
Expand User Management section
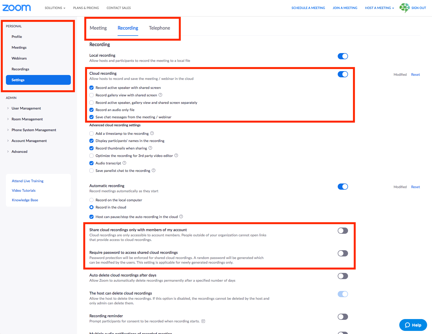pyautogui.click(x=26, y=108)
